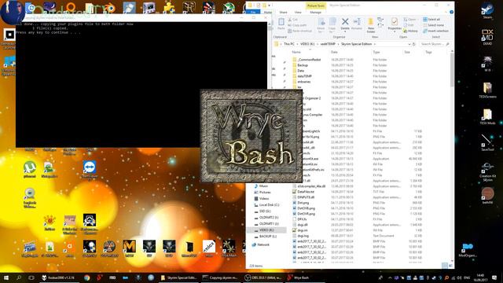Click Select all in the ribbon
This screenshot has height=283, width=503.
[431, 20]
